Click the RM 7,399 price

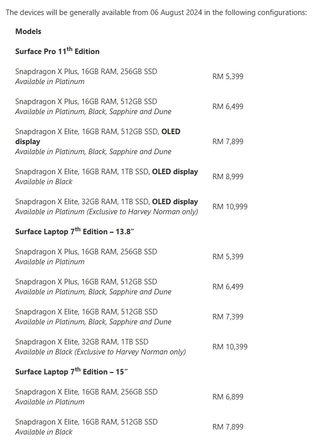pos(228,317)
